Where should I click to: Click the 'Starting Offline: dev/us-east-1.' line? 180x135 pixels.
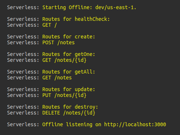[x=89, y=7]
